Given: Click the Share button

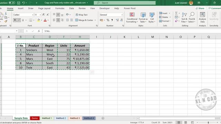Looking at the screenshot, I should (x=200, y=8).
